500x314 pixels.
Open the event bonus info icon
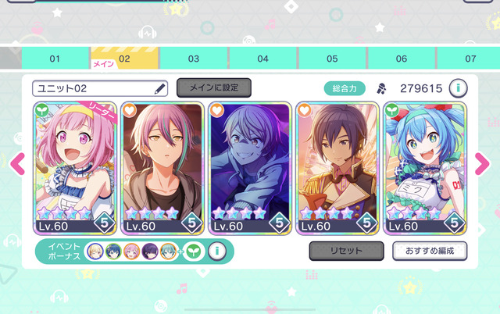pos(217,252)
